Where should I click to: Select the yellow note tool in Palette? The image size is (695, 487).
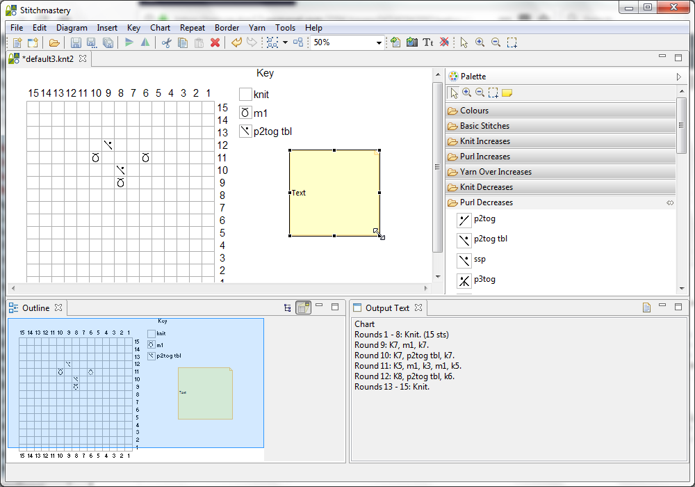tap(507, 93)
